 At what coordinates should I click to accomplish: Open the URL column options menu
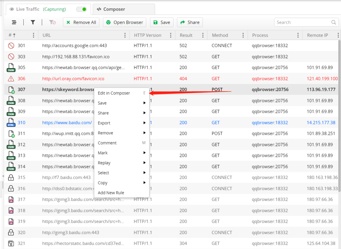[125, 35]
